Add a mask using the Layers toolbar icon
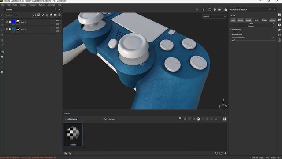282x159 pixels. 39,15
